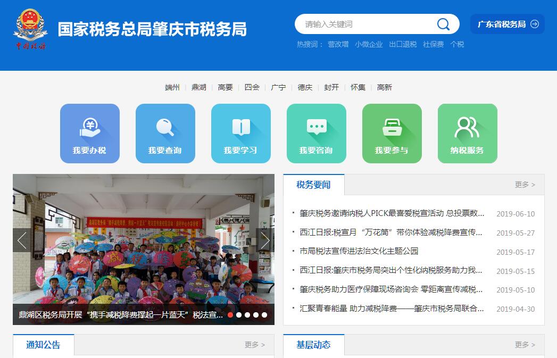Open the 我要咨询 chat tile
Screen dimensions: 557x358
pyautogui.click(x=317, y=134)
